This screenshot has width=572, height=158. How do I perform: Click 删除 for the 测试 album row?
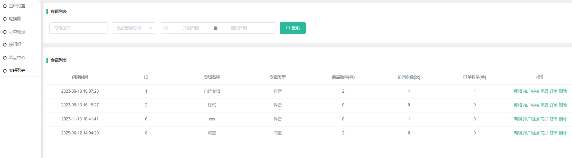pos(563,105)
